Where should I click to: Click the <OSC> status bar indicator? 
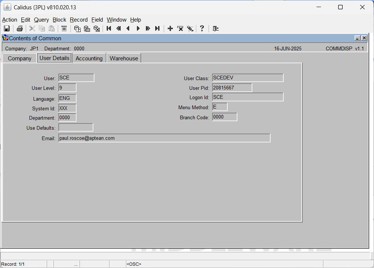(134, 264)
